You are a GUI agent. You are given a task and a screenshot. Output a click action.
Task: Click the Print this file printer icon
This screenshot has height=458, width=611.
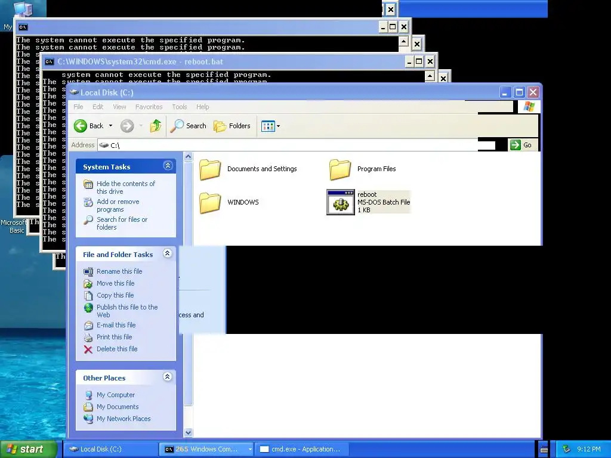88,338
